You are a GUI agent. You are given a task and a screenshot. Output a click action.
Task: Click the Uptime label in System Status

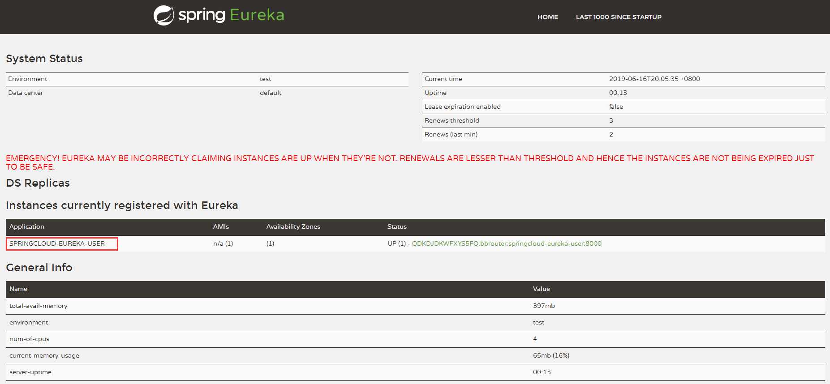click(435, 93)
